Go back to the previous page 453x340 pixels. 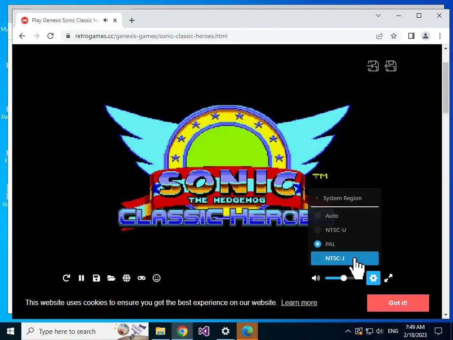[x=22, y=36]
